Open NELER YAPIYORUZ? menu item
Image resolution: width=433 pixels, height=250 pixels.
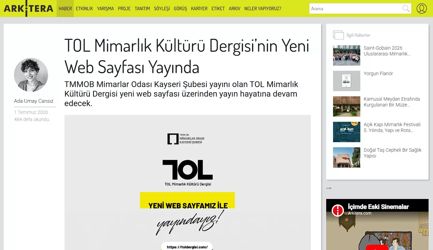pyautogui.click(x=263, y=9)
